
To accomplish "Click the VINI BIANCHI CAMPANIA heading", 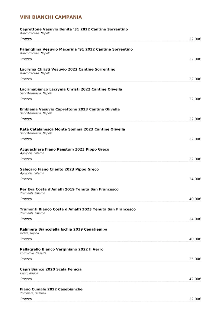I will click(51, 17).
